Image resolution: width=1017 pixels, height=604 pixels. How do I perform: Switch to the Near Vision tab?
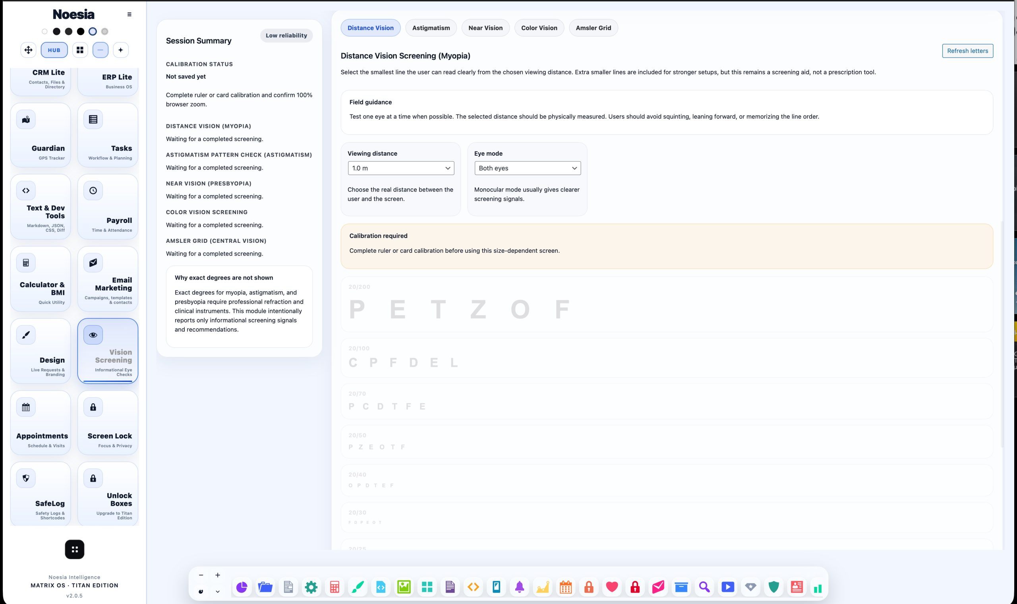[485, 28]
